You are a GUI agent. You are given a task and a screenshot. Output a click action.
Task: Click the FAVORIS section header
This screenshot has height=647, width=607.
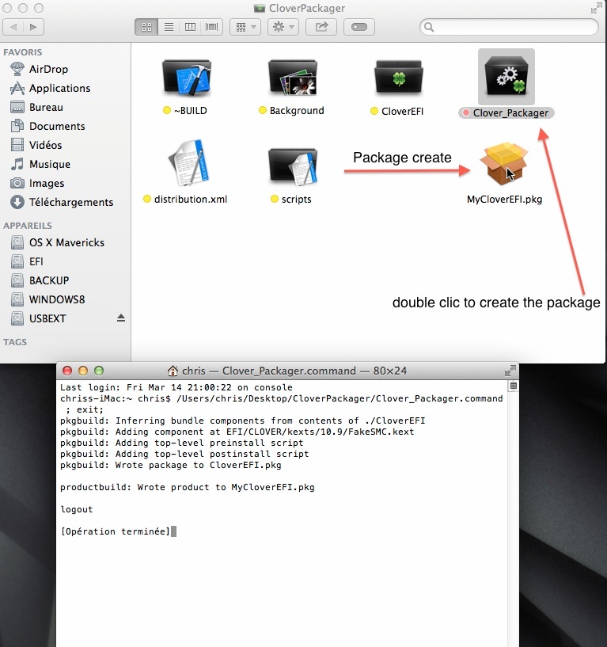click(x=23, y=52)
